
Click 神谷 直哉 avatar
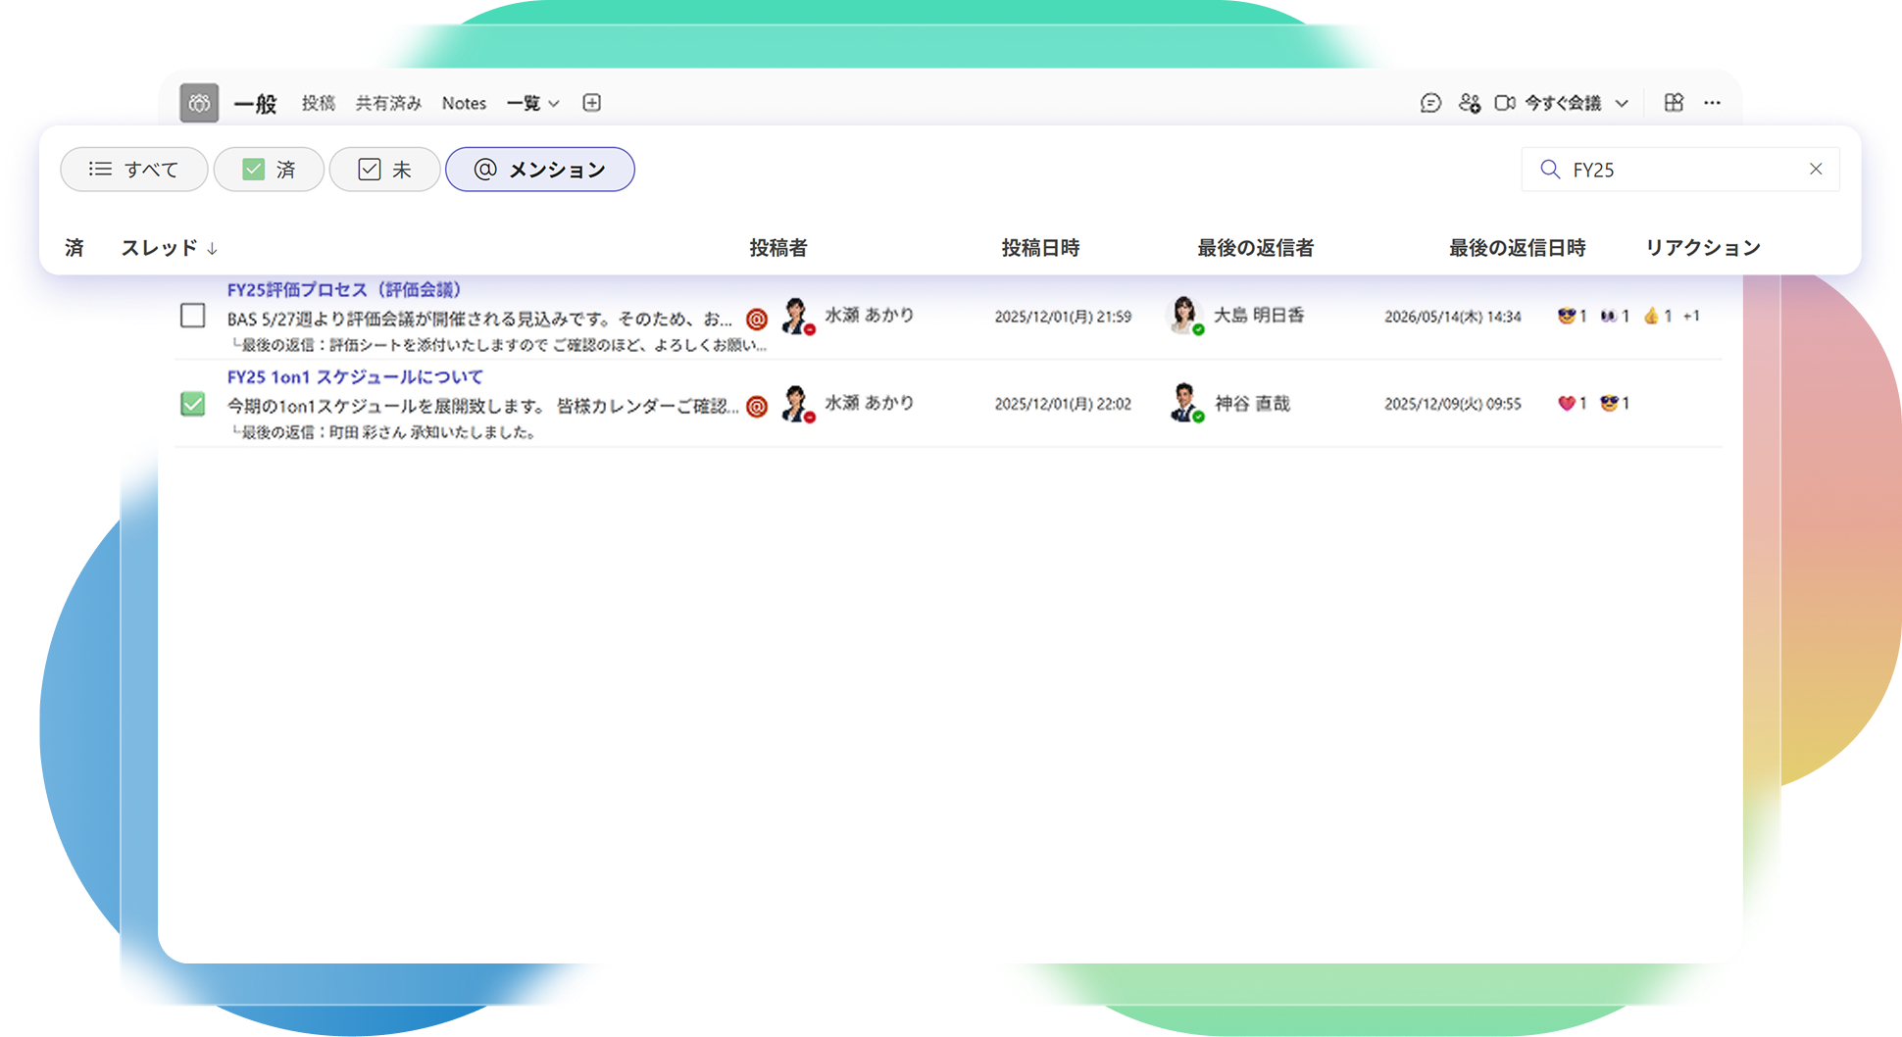pyautogui.click(x=1185, y=403)
